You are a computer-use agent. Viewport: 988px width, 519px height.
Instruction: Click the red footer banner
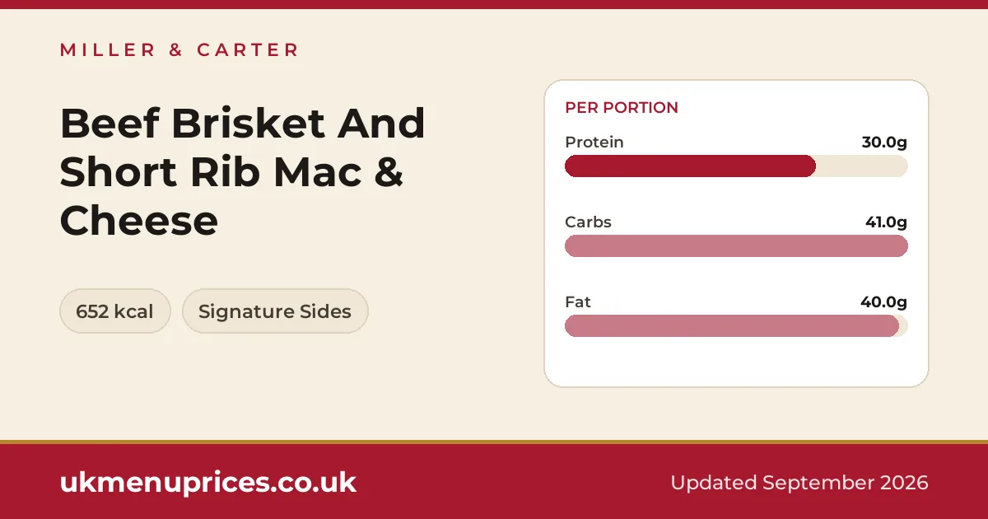point(494,481)
